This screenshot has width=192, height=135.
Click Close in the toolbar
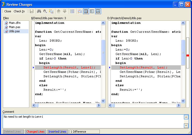(x=8, y=11)
